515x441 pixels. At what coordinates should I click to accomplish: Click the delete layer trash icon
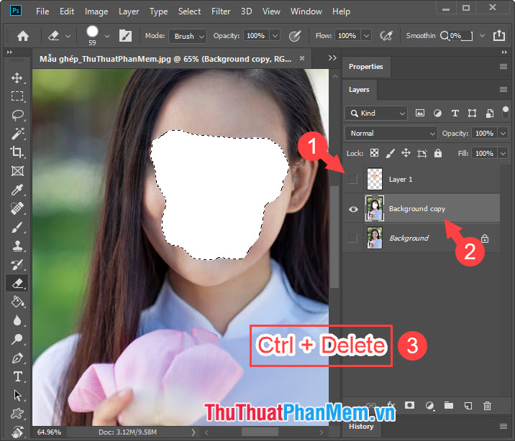[x=487, y=406]
